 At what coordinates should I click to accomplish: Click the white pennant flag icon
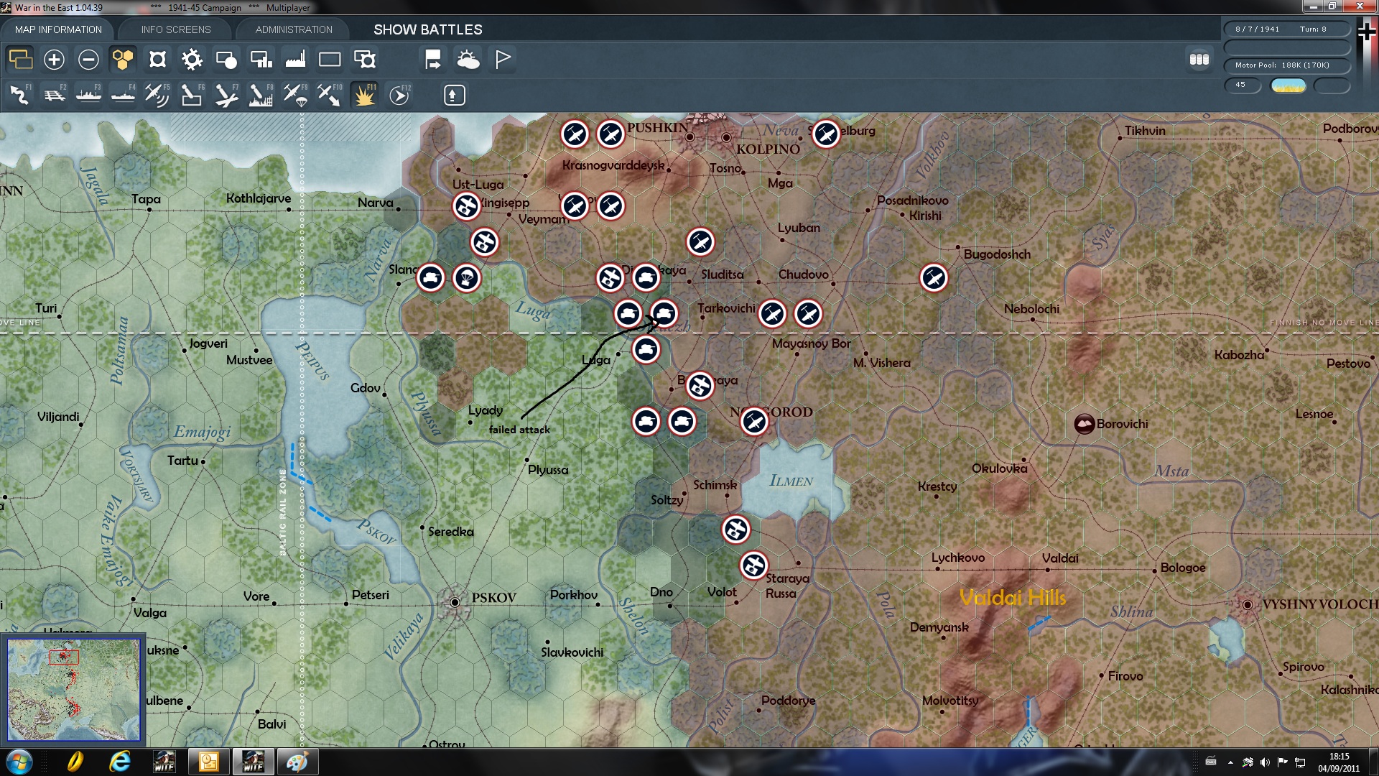click(x=502, y=59)
